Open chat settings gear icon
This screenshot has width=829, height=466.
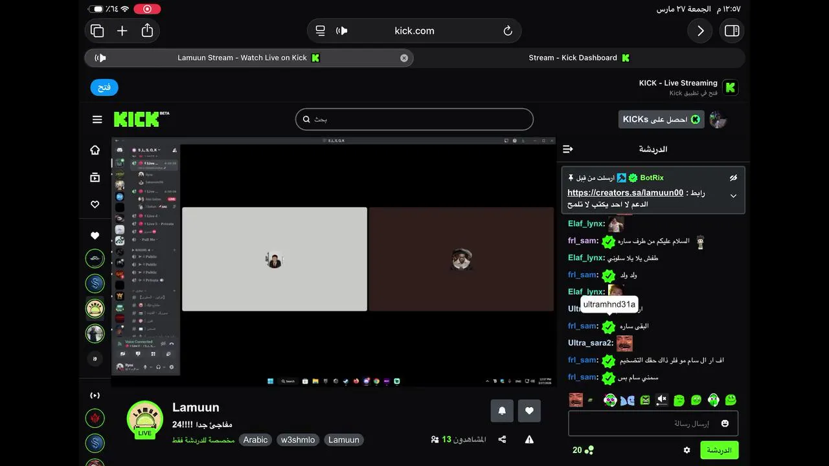tap(687, 450)
